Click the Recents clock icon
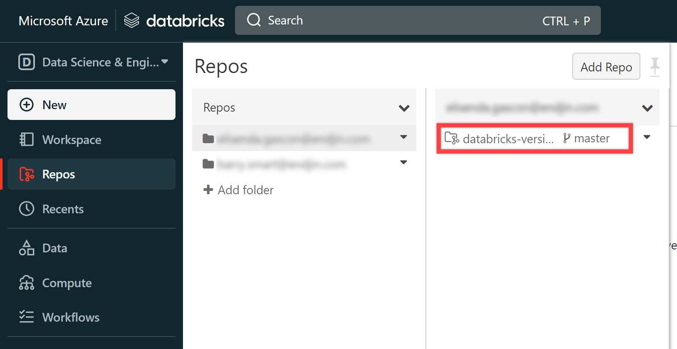 [27, 209]
